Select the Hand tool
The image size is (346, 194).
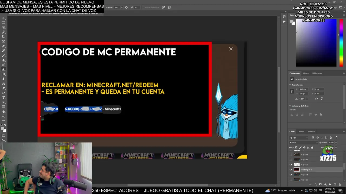(x=4, y=111)
